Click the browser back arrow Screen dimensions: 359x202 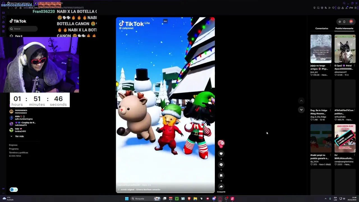(8, 8)
